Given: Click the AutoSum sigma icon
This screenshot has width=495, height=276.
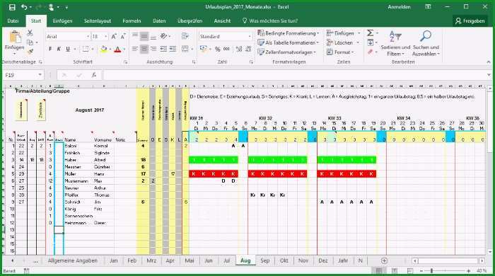Looking at the screenshot, I should click(370, 33).
